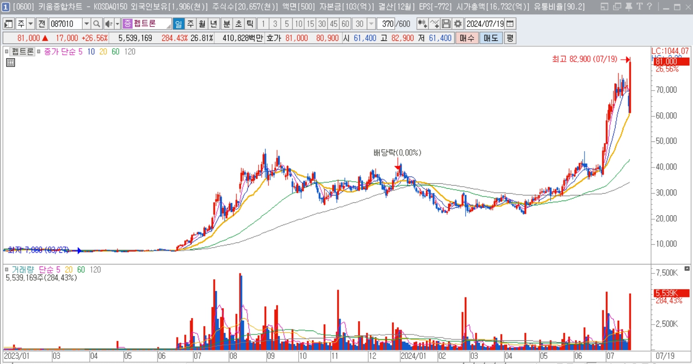Edit the date field 2024/07/19
Screen dimensions: 693x364
click(485, 24)
